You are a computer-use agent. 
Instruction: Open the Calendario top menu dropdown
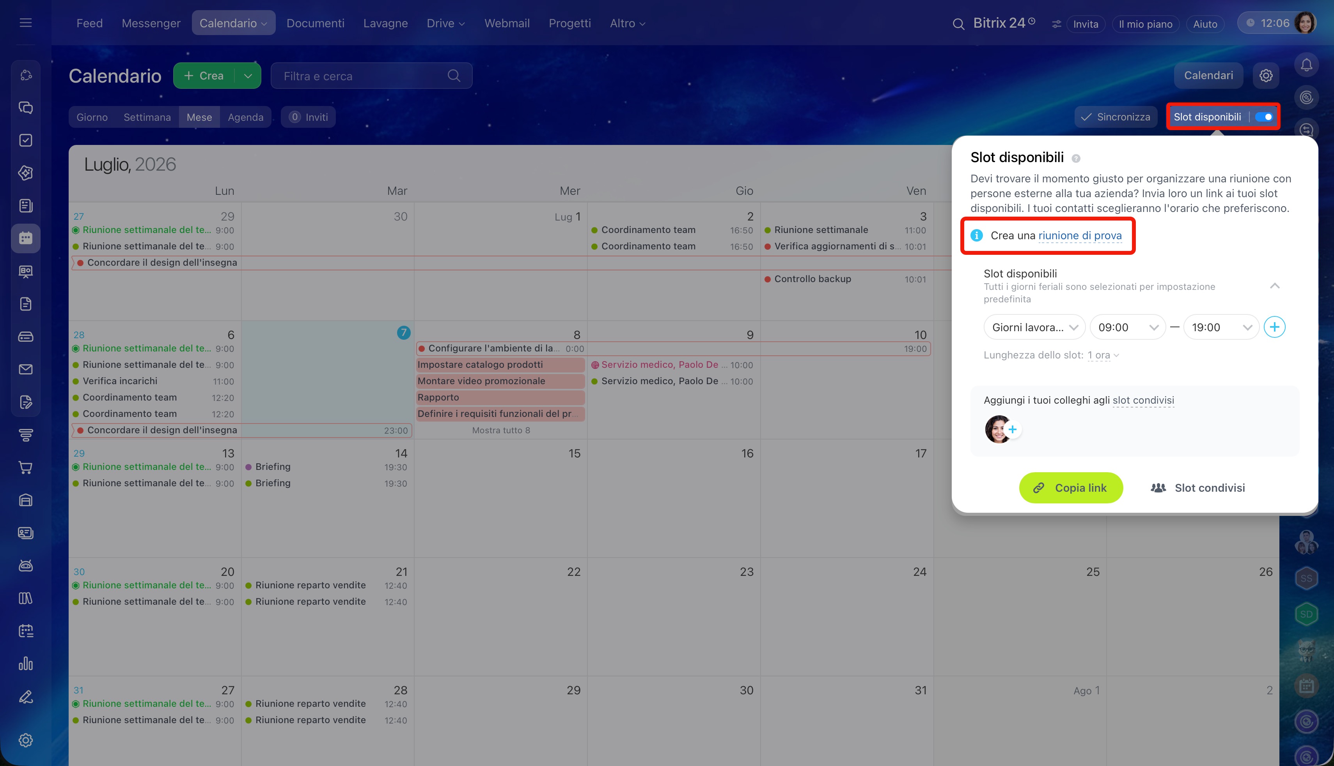(233, 23)
